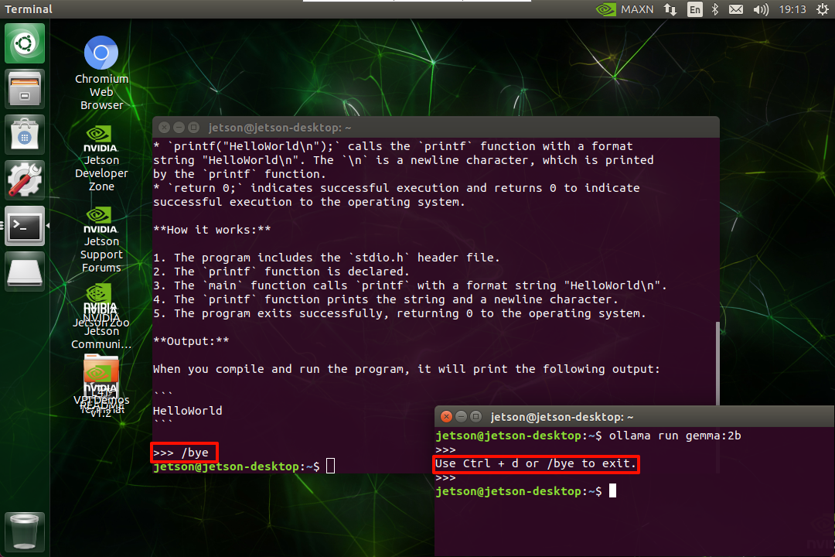835x557 pixels.
Task: Click the '>>> /bye' line in background terminal
Action: (x=181, y=453)
